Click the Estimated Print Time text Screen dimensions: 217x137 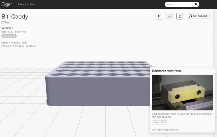pos(19,46)
